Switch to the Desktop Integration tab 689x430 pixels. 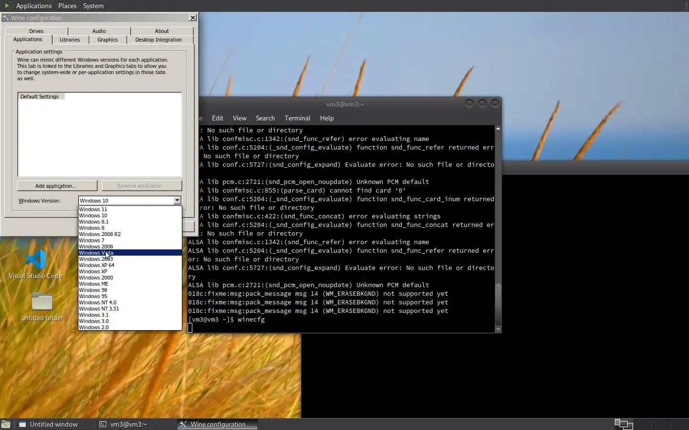click(x=158, y=40)
